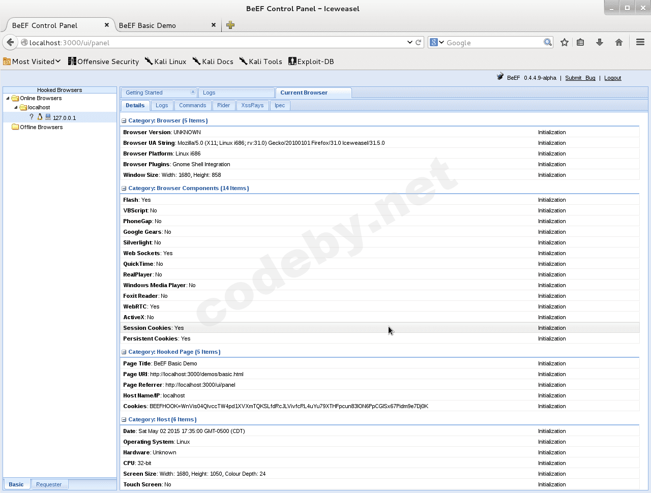Click the Page URI row
The width and height of the screenshot is (651, 493).
pos(380,374)
